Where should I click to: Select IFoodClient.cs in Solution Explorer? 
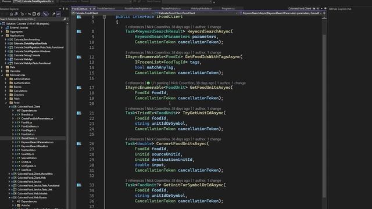click(x=29, y=138)
